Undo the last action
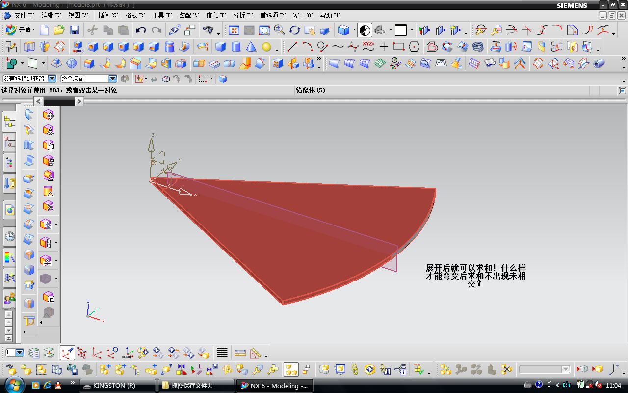The height and width of the screenshot is (393, 628). 141,30
